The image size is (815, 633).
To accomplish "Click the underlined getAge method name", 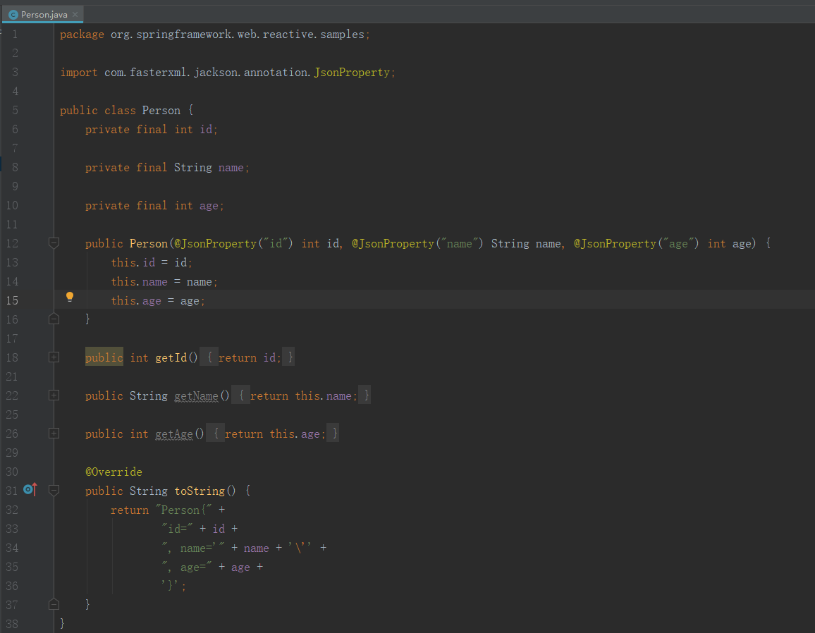I will point(174,434).
